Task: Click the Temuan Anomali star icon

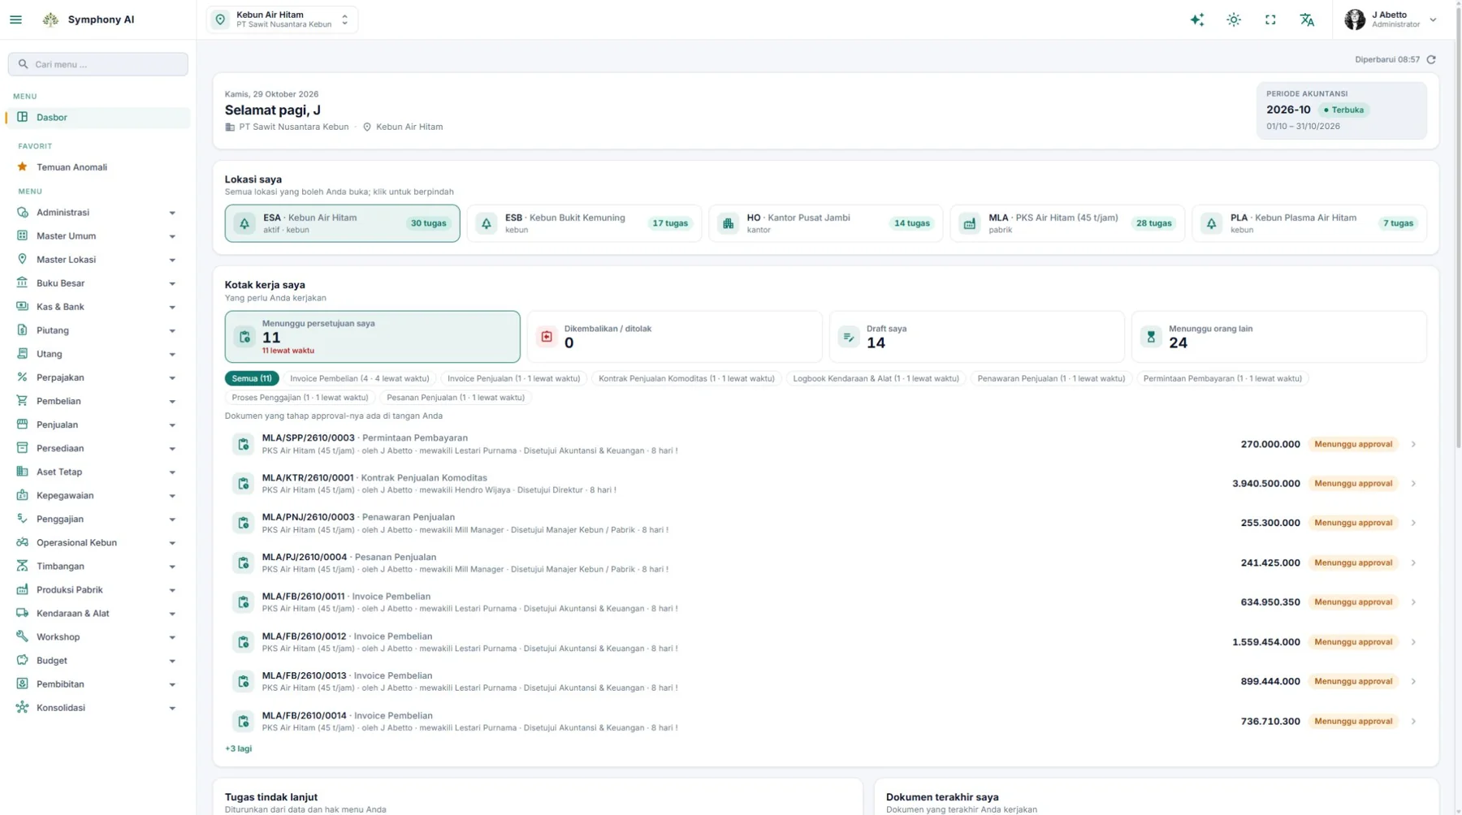Action: tap(22, 166)
